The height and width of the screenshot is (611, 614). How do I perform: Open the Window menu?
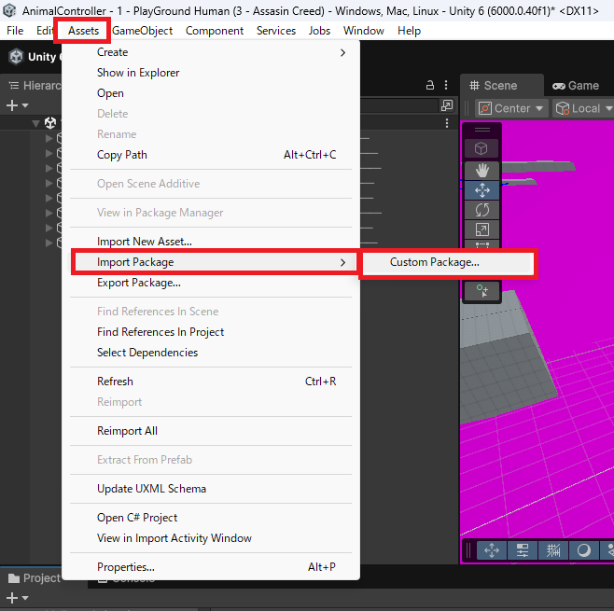363,31
